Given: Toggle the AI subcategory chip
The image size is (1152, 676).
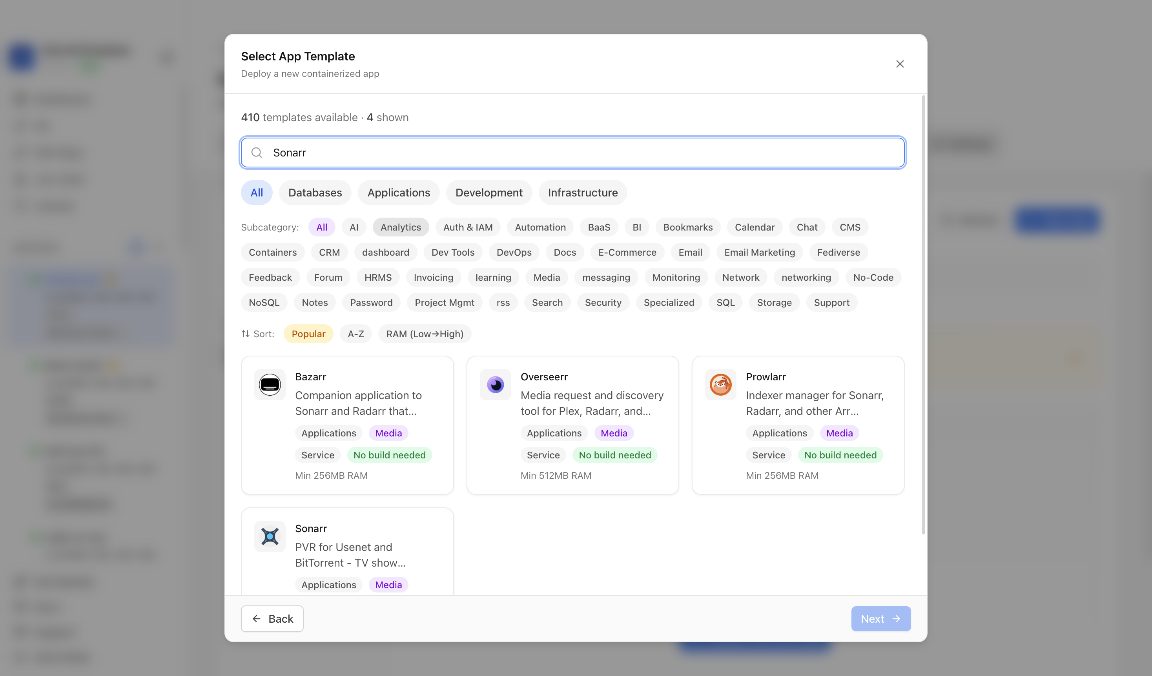Looking at the screenshot, I should tap(354, 227).
